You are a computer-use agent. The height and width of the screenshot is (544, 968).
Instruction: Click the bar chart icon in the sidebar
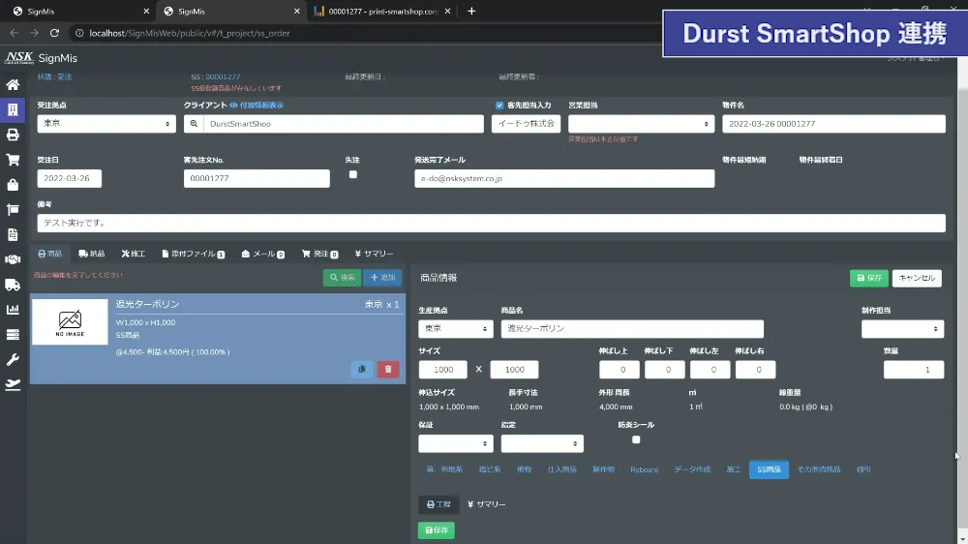coord(13,310)
